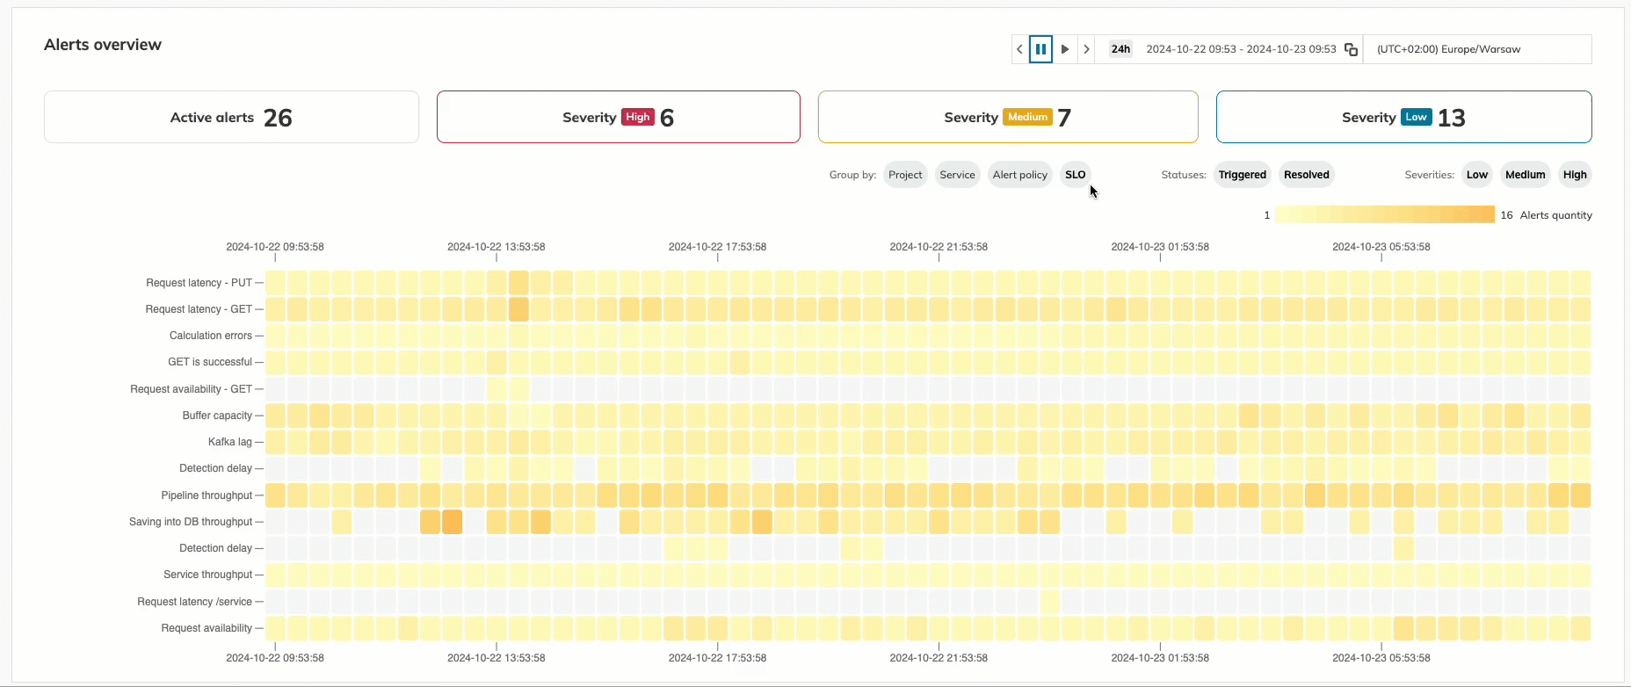1631x687 pixels.
Task: Toggle the Medium severity filter
Action: pos(1526,175)
